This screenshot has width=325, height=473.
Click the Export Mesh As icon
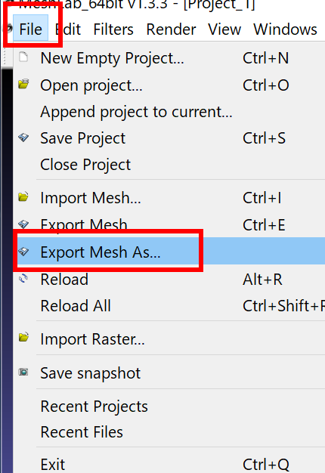tap(23, 252)
